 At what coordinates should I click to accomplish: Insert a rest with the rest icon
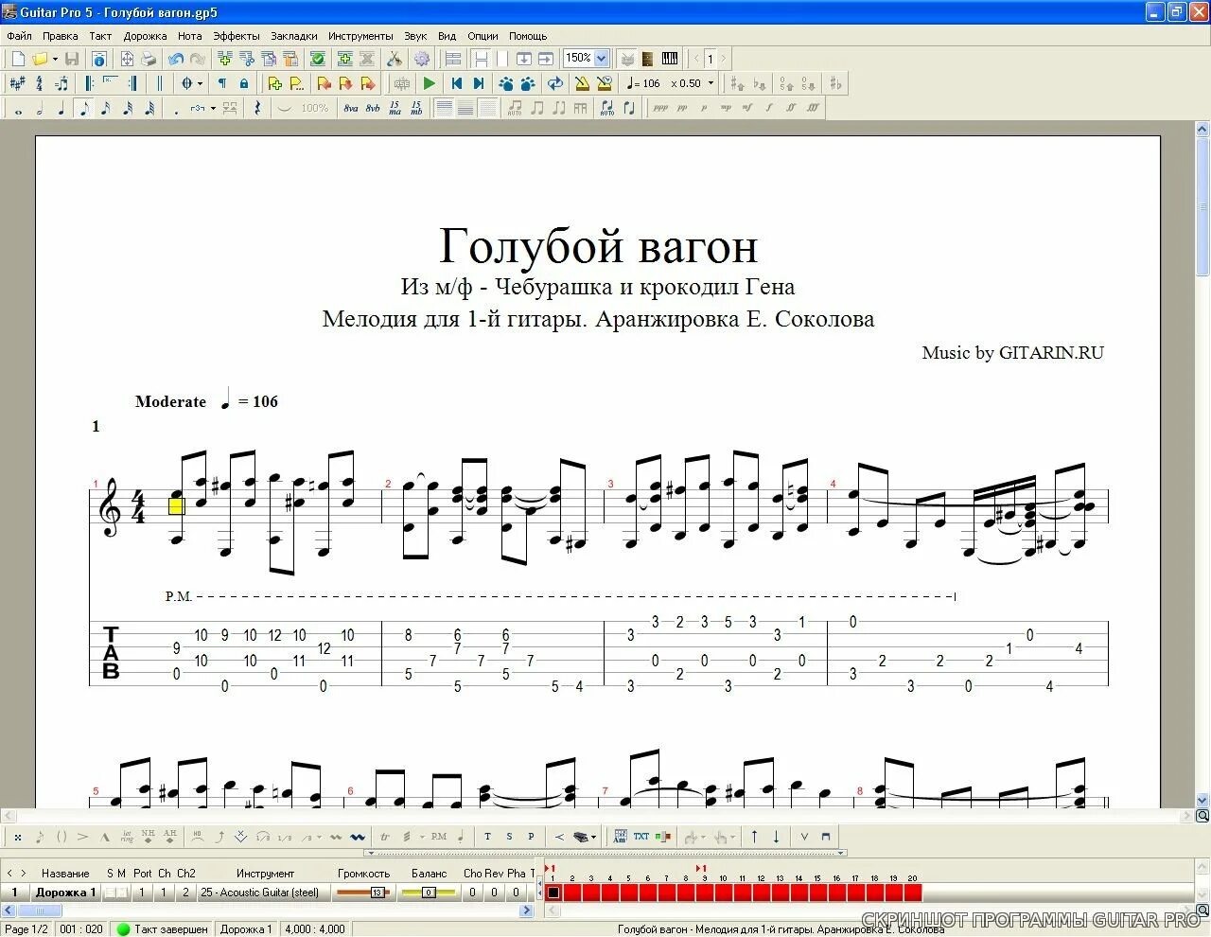tap(257, 108)
